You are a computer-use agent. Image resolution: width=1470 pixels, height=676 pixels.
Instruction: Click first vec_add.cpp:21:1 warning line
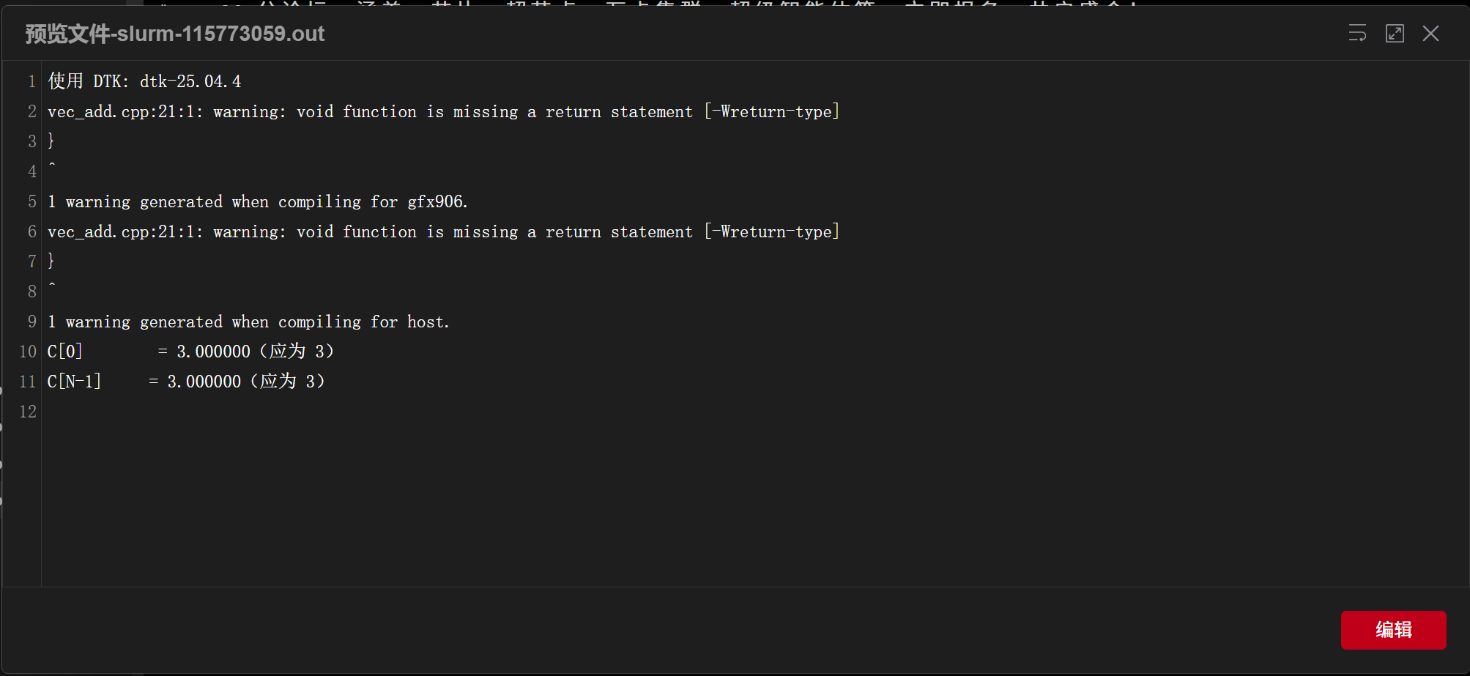click(444, 111)
